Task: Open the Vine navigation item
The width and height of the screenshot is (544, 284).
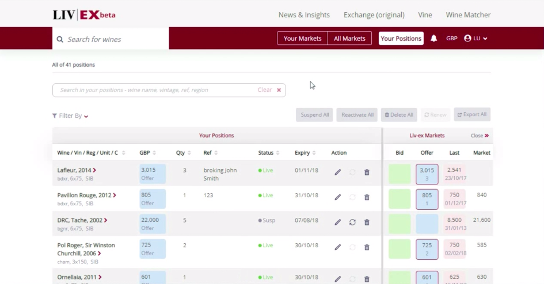Action: point(425,15)
